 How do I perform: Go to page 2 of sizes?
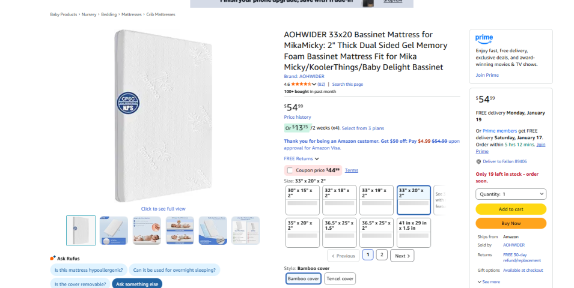[x=382, y=255]
